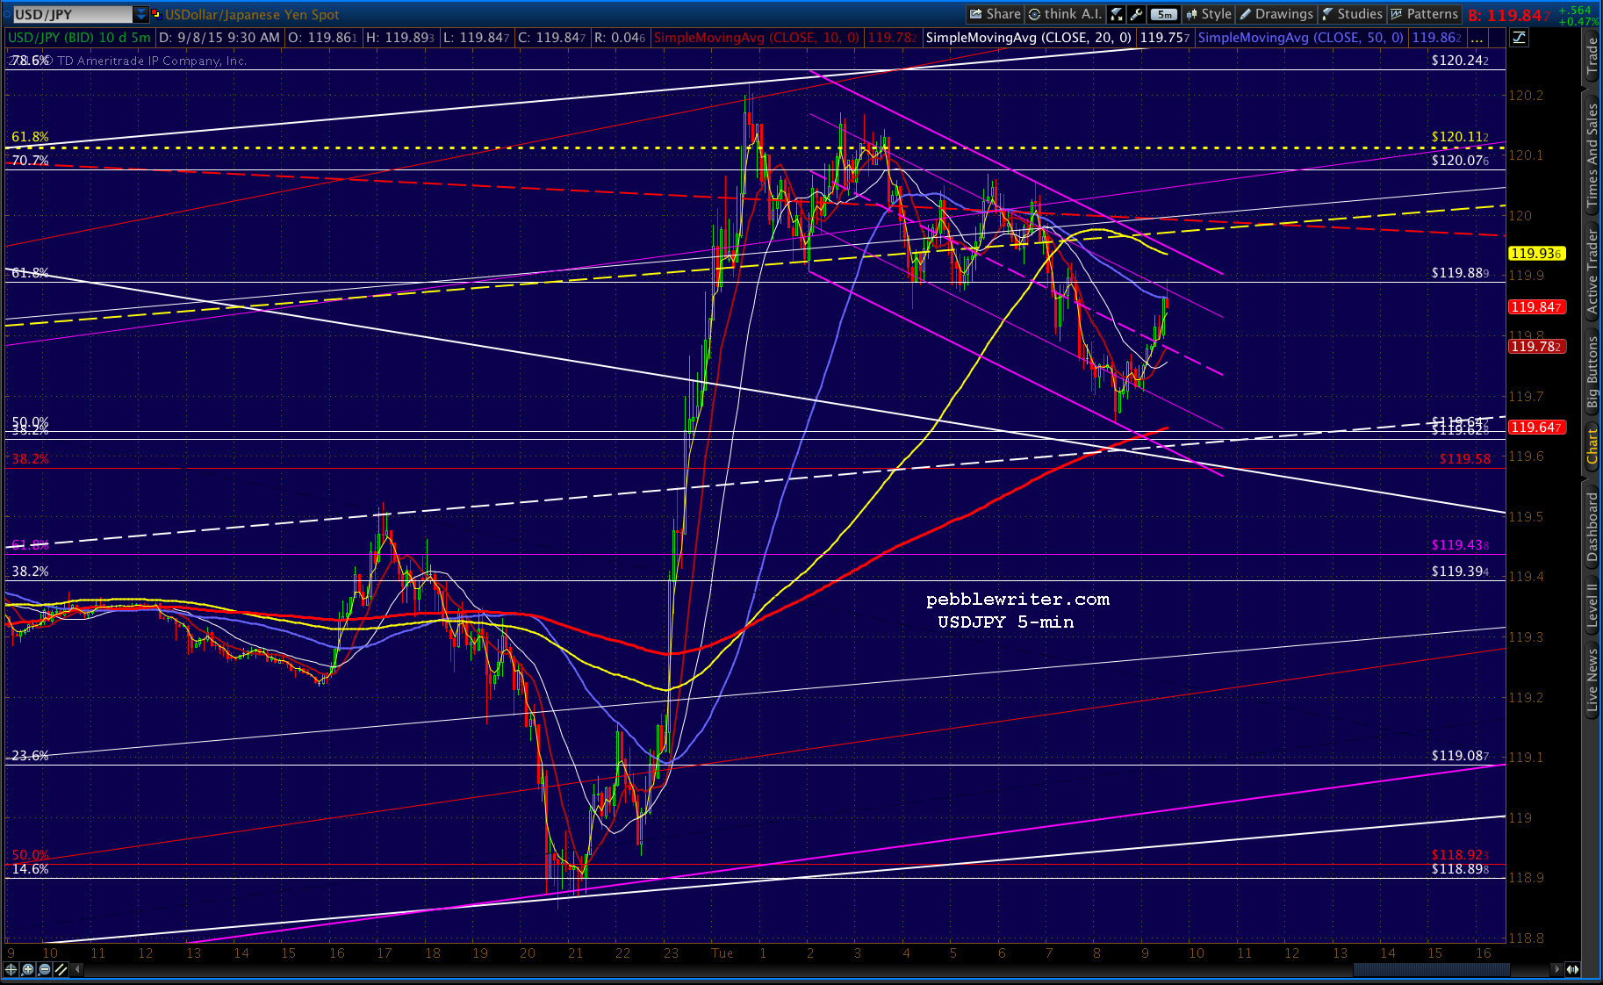This screenshot has height=985, width=1603.
Task: Click SimpleMovingAvg (CLOSE, 20, 0) study label
Action: 1028,38
